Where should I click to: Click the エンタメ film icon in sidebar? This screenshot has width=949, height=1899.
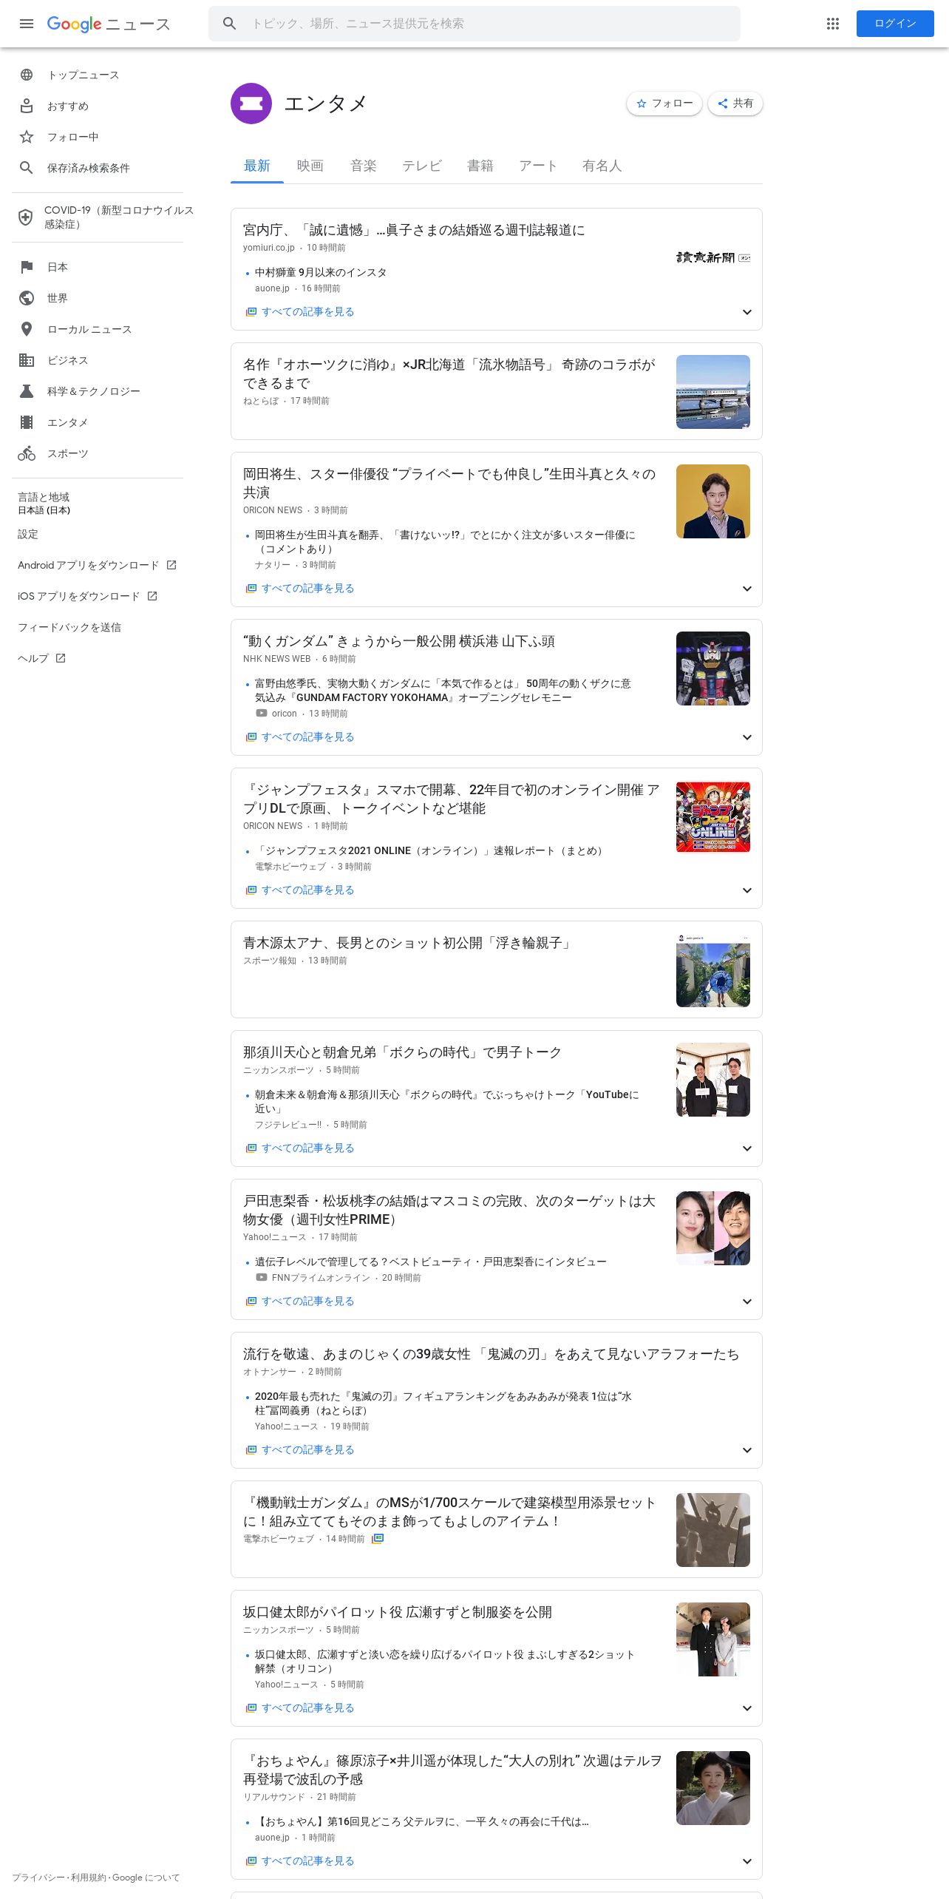tap(27, 422)
